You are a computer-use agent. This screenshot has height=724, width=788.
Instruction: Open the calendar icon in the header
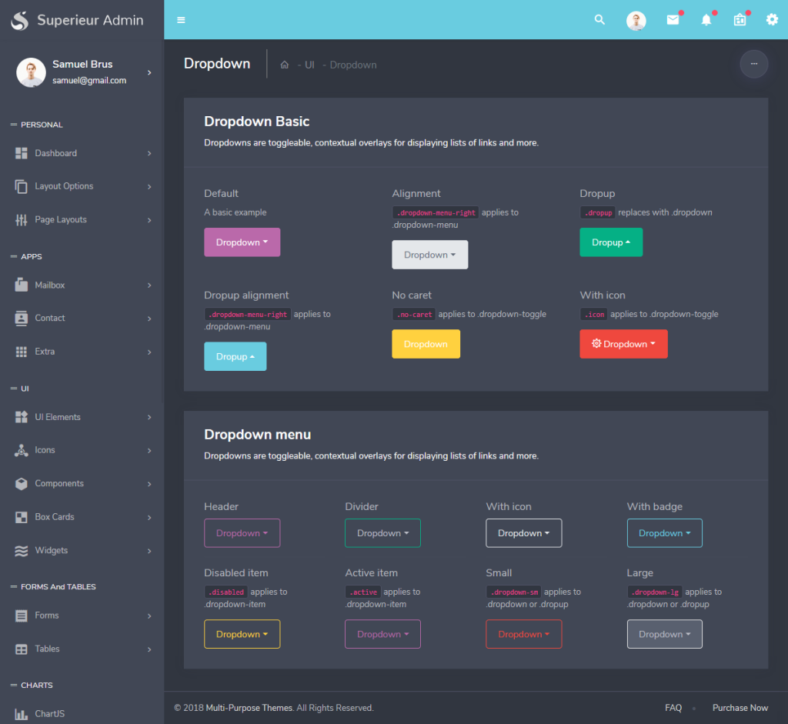[x=739, y=19]
